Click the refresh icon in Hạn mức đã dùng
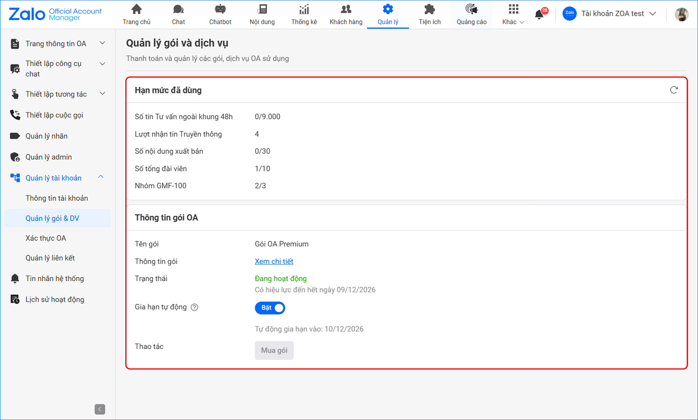Image resolution: width=698 pixels, height=420 pixels. click(674, 90)
